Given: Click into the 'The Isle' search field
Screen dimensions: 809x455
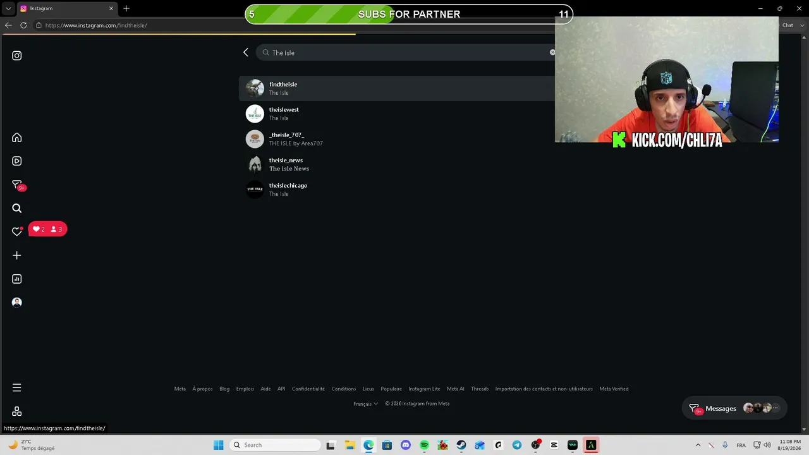Looking at the screenshot, I should (407, 52).
